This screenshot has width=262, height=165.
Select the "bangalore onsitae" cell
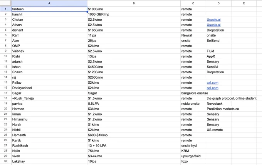[x=193, y=93]
